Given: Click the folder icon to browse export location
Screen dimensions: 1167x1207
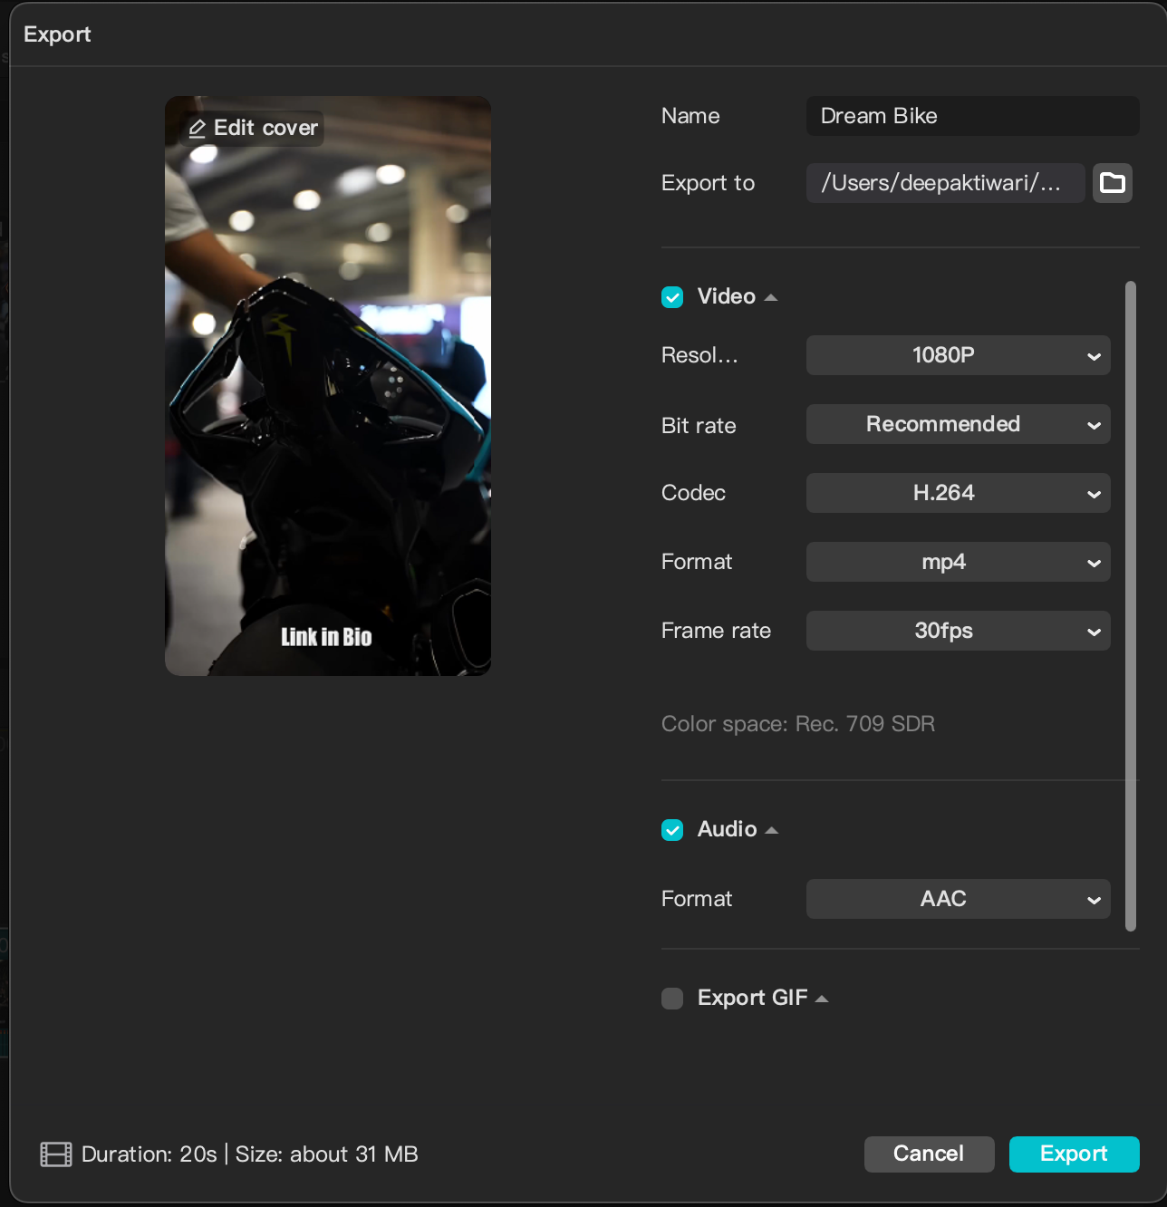Looking at the screenshot, I should [1112, 183].
